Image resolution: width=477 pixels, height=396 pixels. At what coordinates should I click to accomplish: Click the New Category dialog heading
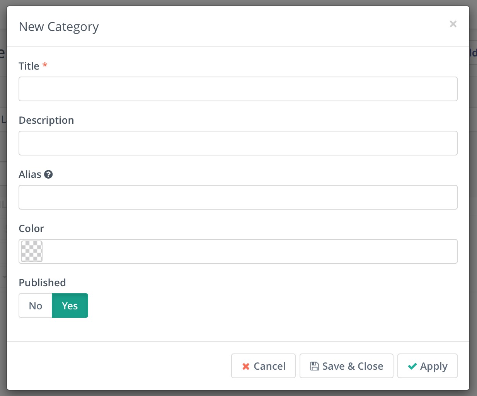(x=59, y=27)
